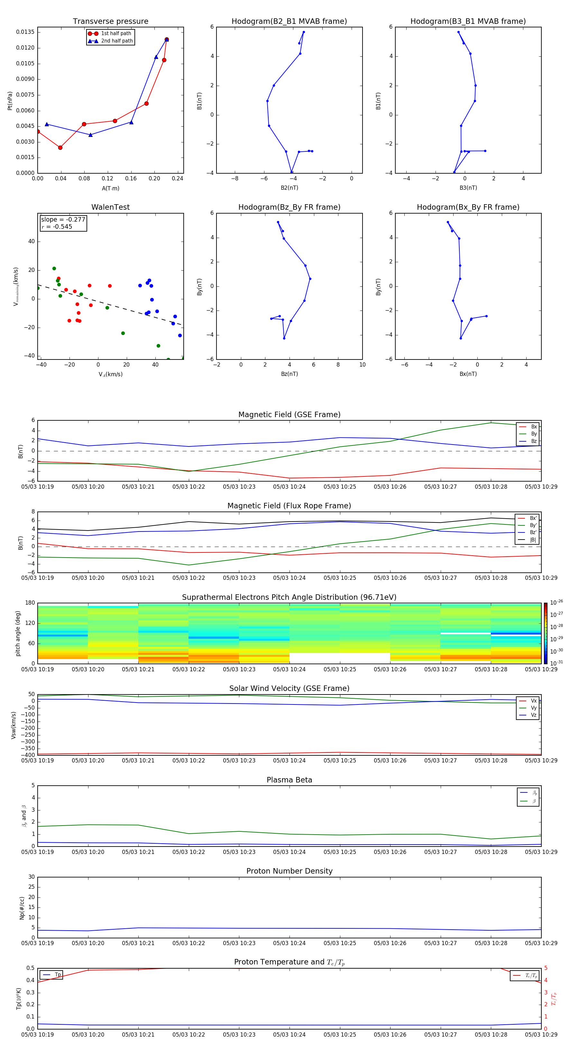This screenshot has width=579, height=1063.
Task: Click the 'pitch angle (deg)' axis label
Action: pos(18,633)
